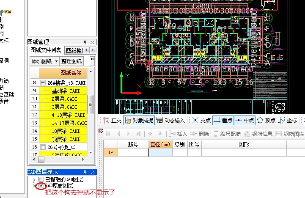This screenshot has height=198, width=305.
Task: Move rebar row down
Action: point(160,134)
